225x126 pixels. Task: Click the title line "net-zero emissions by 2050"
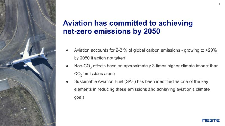pos(111,31)
